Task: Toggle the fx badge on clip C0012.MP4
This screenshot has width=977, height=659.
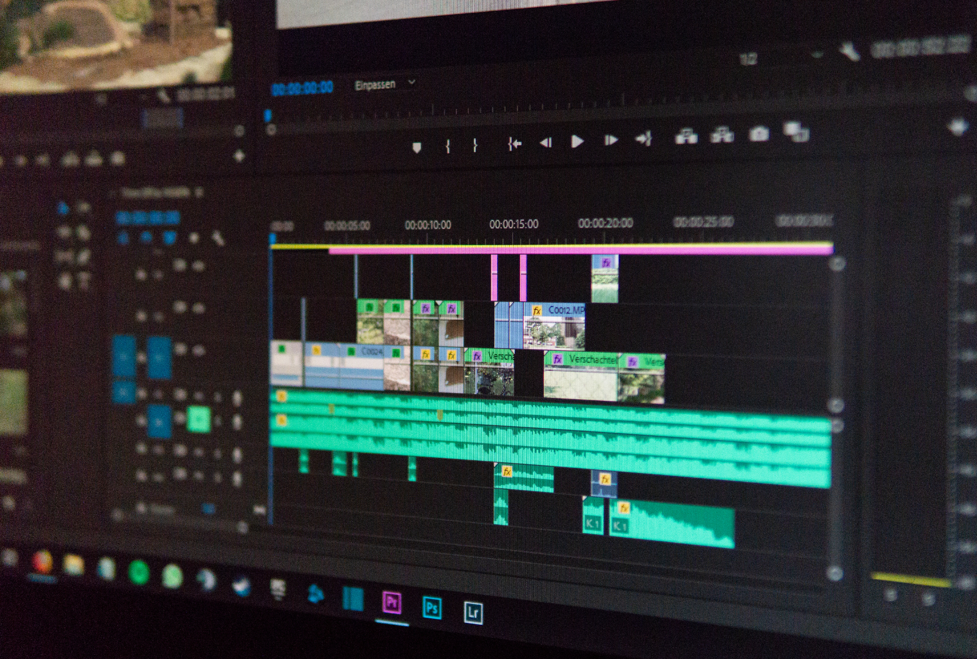Action: click(537, 311)
